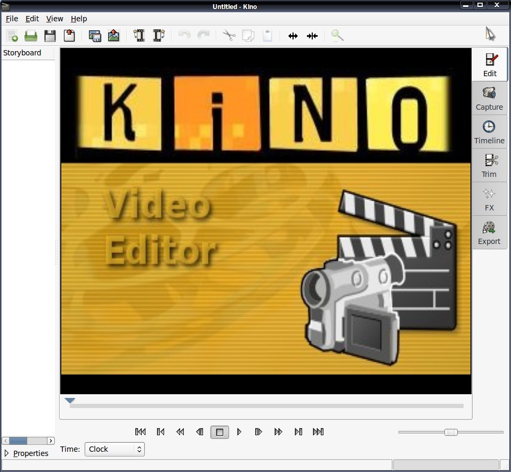This screenshot has height=472, width=511.
Task: Open the Time format Clock dropdown
Action: click(115, 449)
